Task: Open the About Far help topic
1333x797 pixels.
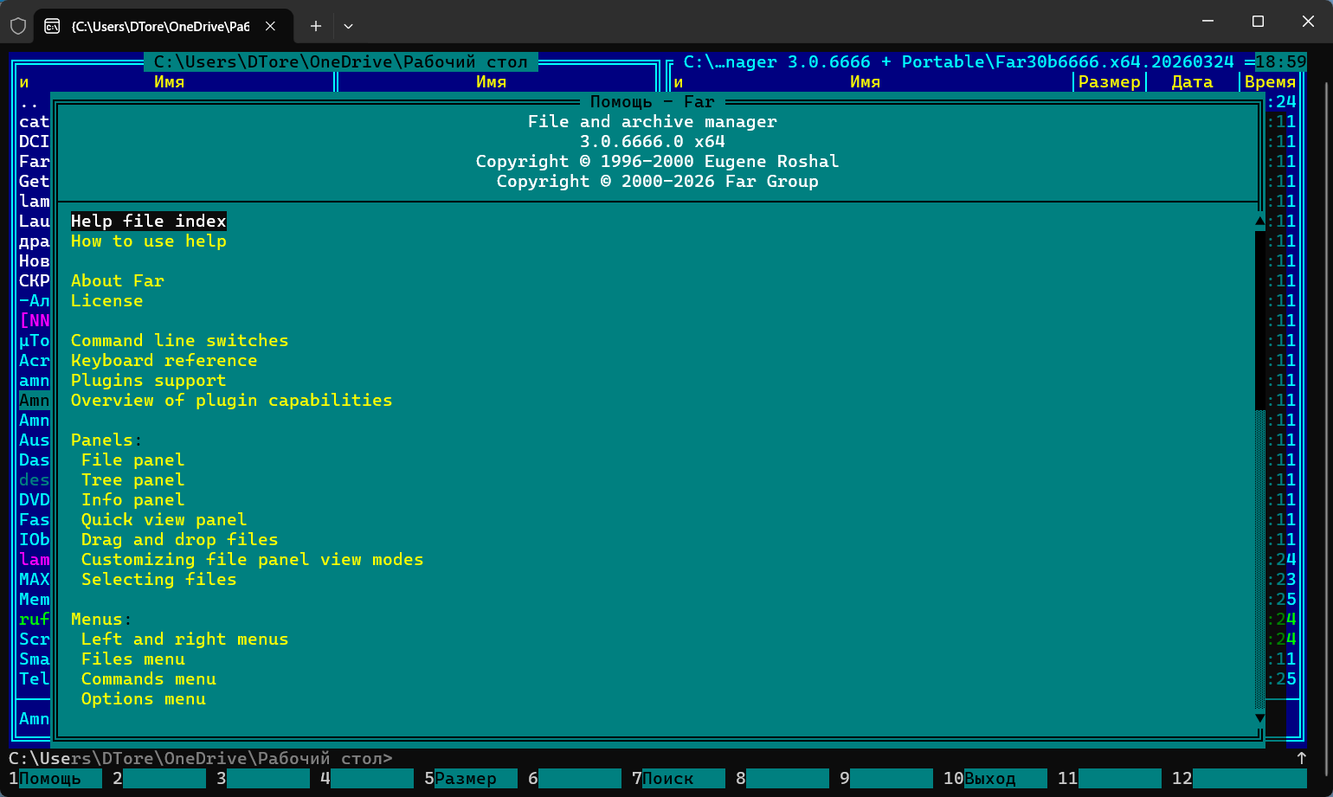Action: tap(117, 281)
